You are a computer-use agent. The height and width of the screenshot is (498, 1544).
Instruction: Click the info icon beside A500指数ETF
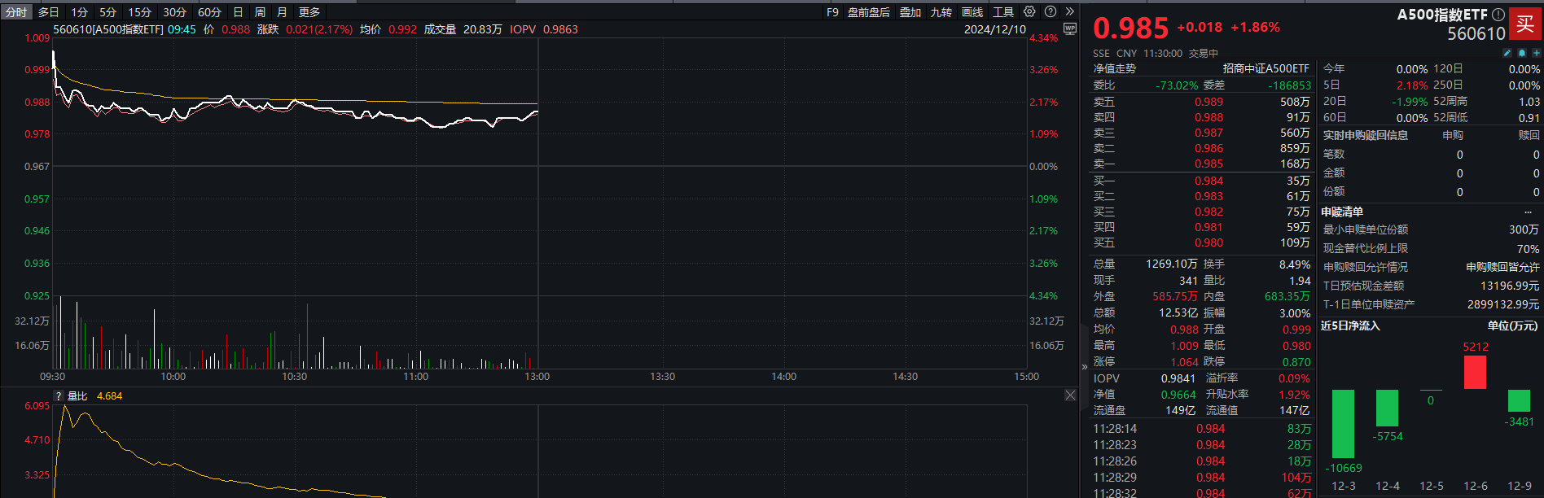(1498, 15)
